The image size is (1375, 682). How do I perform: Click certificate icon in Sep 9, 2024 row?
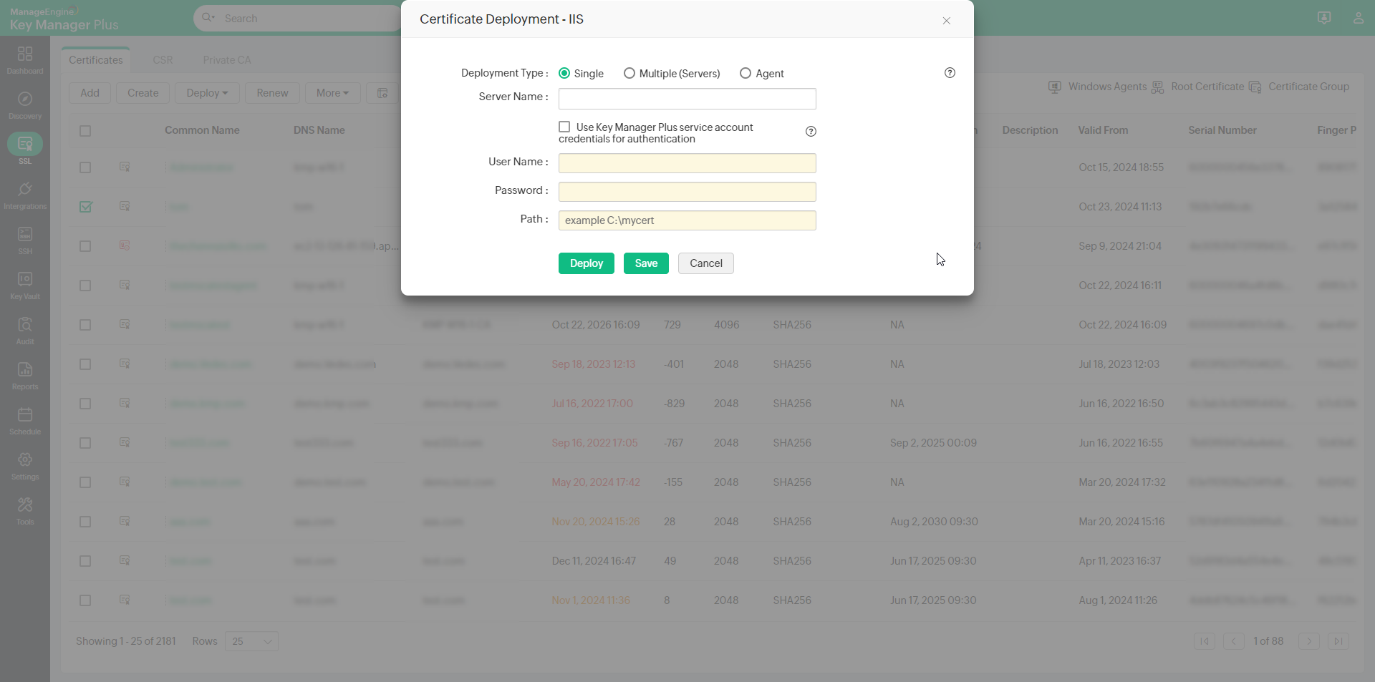(x=125, y=245)
